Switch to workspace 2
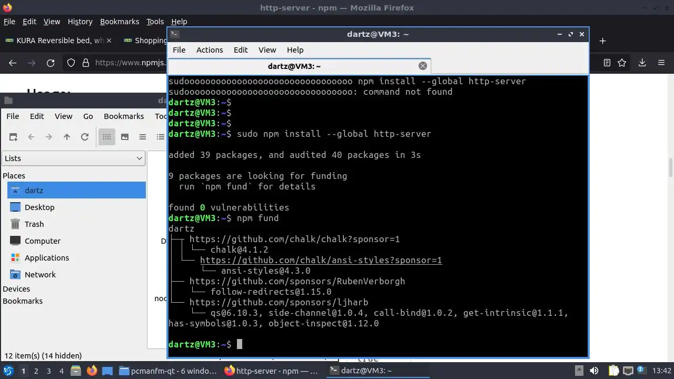This screenshot has height=379, width=674. (36, 371)
